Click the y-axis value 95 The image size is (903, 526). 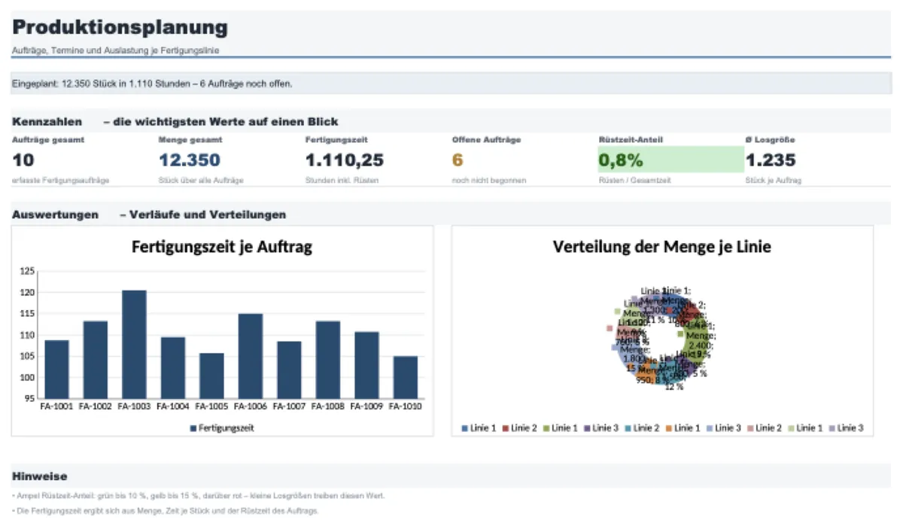coord(29,399)
